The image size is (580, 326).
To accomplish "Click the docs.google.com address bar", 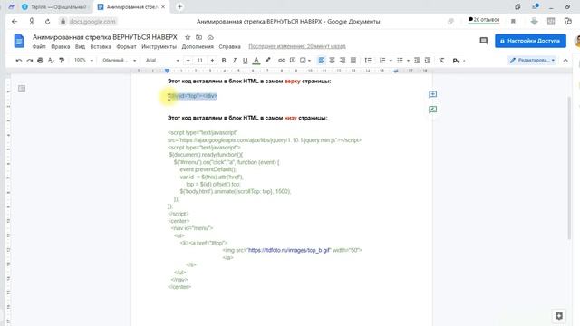I will [92, 22].
